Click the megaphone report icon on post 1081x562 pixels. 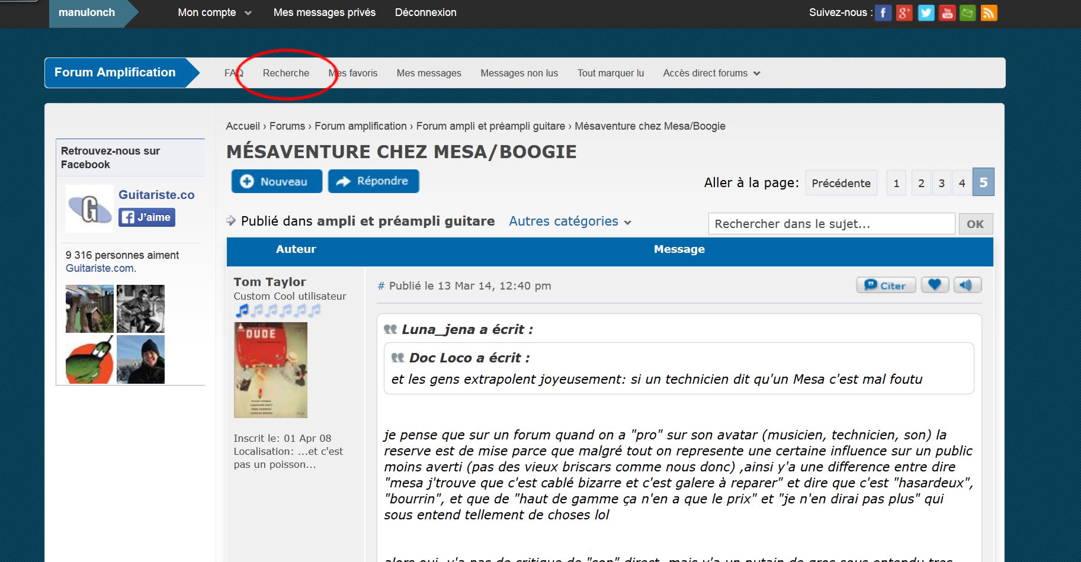pos(966,285)
